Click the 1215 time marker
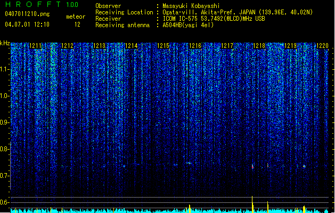 (163, 46)
